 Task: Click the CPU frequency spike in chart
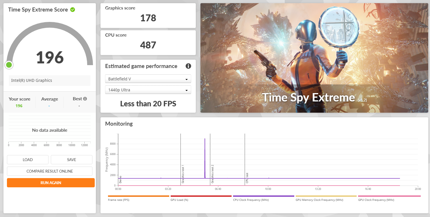coord(205,158)
